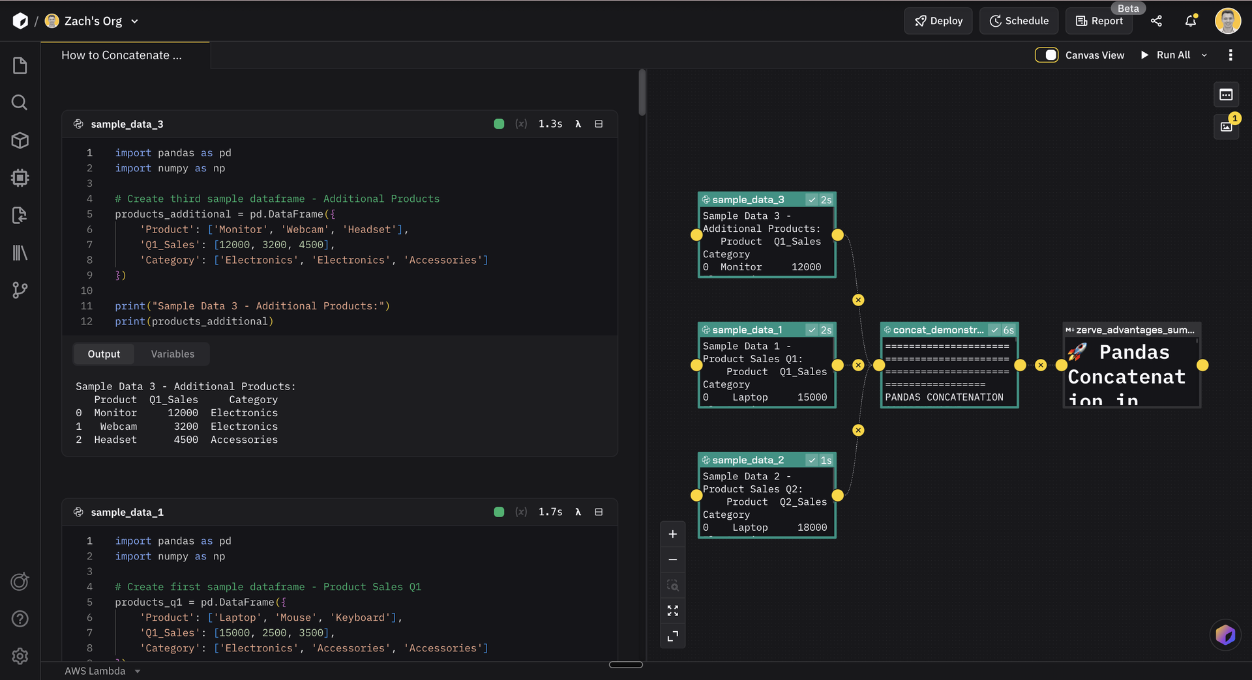Toggle the Canvas View switch

pyautogui.click(x=1047, y=55)
